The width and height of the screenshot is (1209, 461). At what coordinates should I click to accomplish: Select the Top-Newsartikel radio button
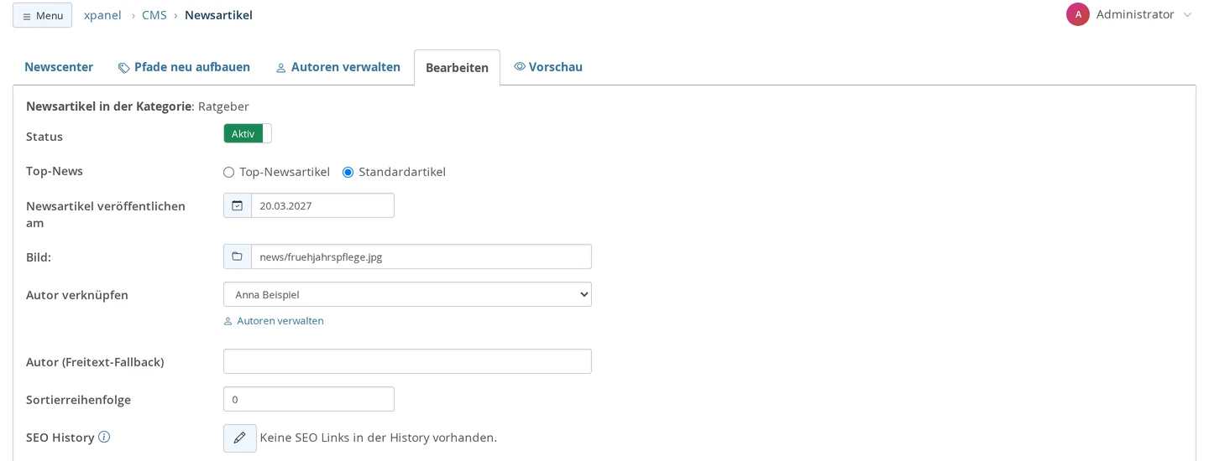pyautogui.click(x=228, y=172)
